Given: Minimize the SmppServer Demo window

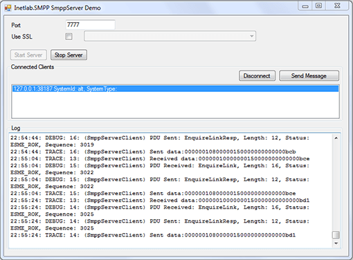Looking at the screenshot, I should point(305,6).
